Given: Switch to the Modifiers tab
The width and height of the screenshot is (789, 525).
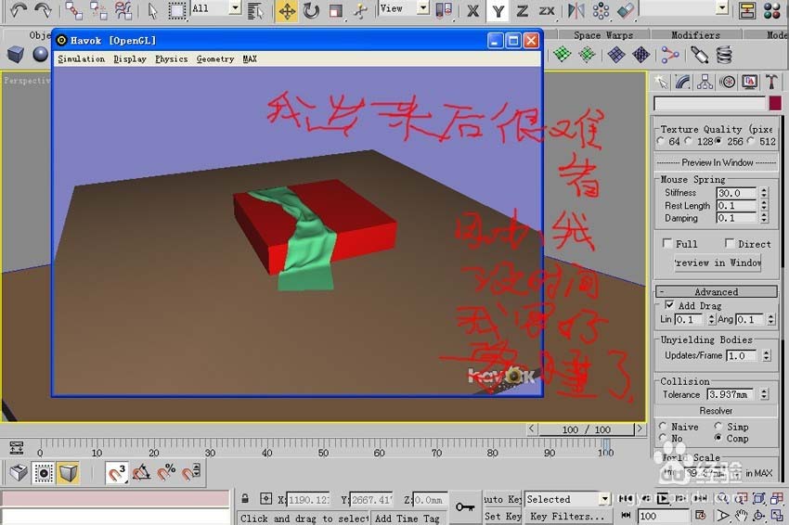Looking at the screenshot, I should (696, 34).
